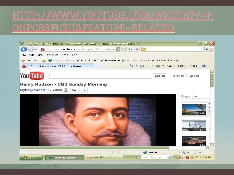Click the Read Mail envelope icon
Image resolution: width=234 pixels, height=175 pixels.
pyautogui.click(x=151, y=66)
